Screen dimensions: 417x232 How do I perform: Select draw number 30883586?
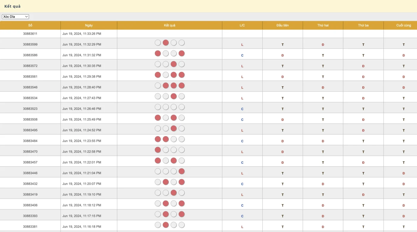30,55
